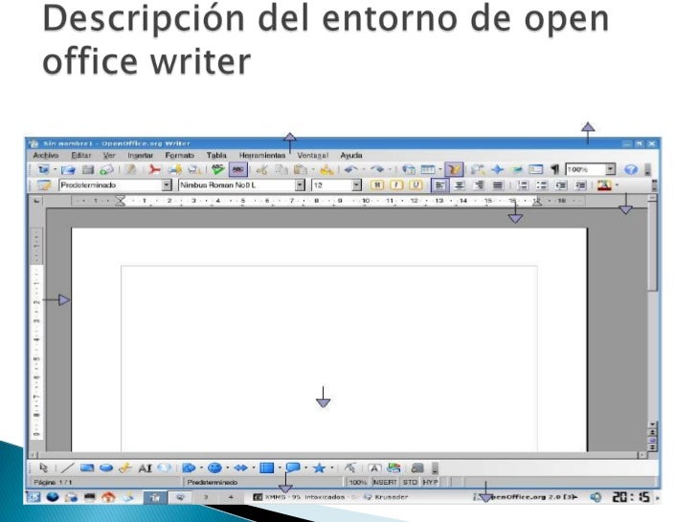Toggle the Show Draw Functions button

point(454,169)
